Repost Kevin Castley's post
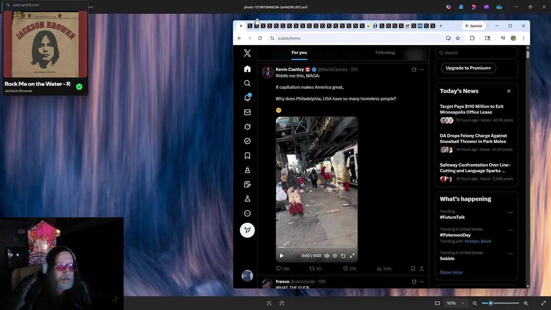Image resolution: width=551 pixels, height=310 pixels. (x=316, y=269)
